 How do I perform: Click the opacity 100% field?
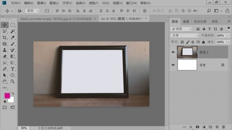tap(220, 35)
